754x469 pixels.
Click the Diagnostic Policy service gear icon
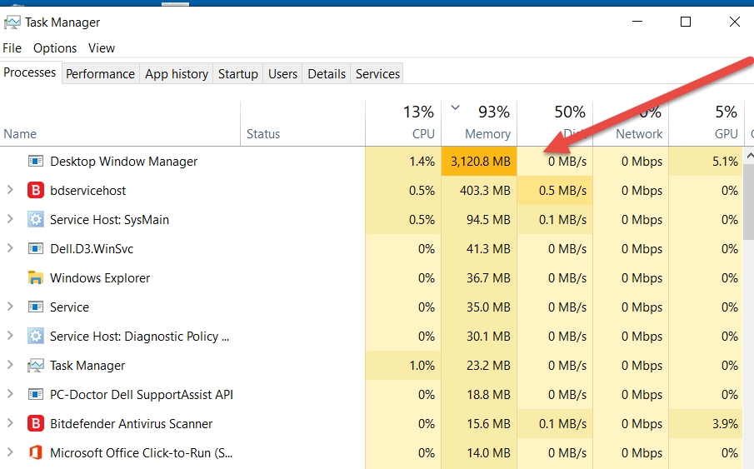click(x=36, y=336)
